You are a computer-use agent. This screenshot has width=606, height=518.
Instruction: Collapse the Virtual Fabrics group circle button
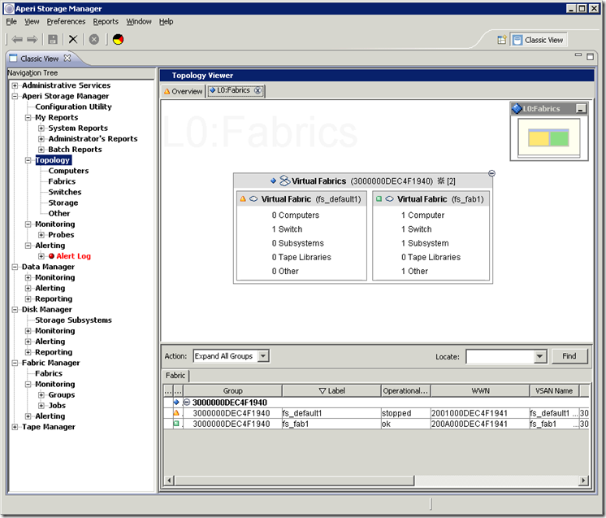491,173
